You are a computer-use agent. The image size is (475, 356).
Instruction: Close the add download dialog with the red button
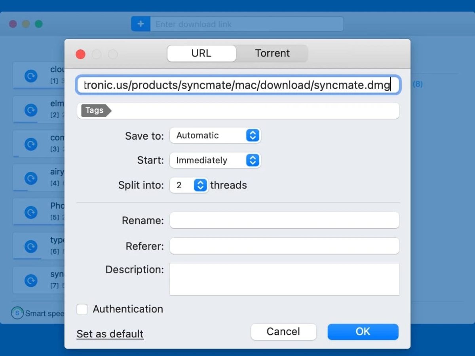(x=80, y=54)
